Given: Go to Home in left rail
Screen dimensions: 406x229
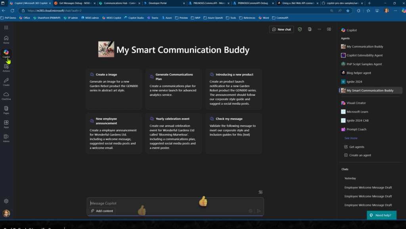Looking at the screenshot, I should point(6,40).
